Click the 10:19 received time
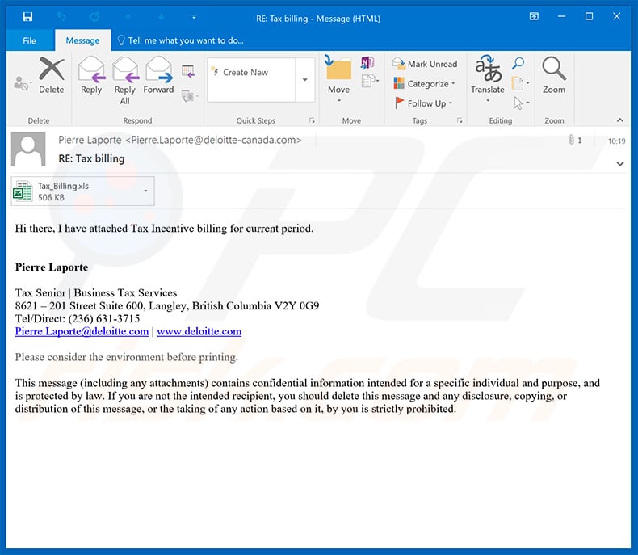638x555 pixels. (x=616, y=141)
